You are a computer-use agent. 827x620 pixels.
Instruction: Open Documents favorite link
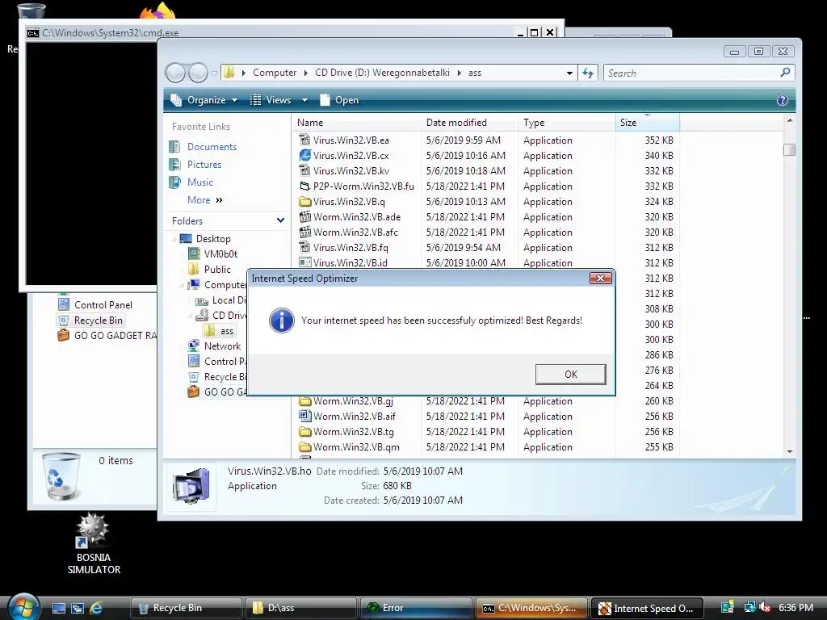coord(212,147)
